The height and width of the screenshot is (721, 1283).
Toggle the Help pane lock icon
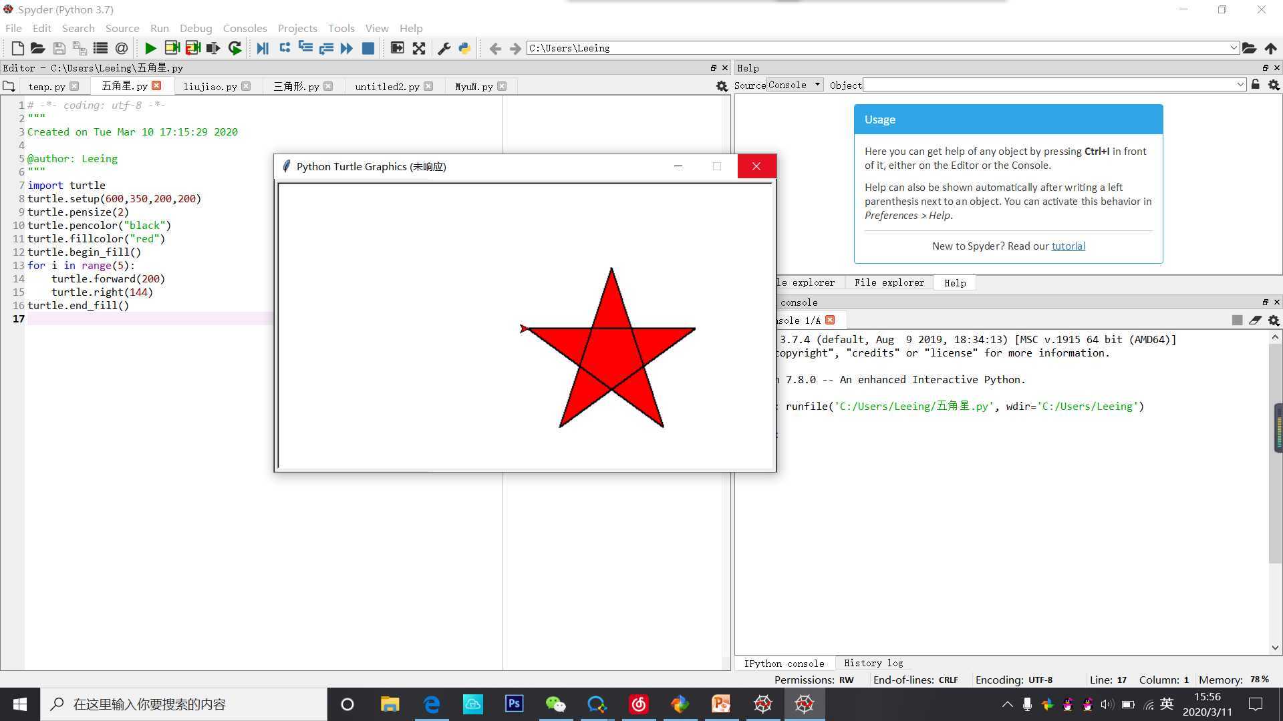click(1256, 84)
